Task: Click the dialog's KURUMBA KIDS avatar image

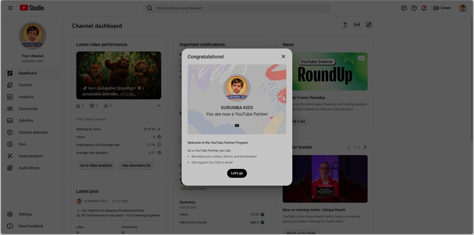Action: click(x=237, y=88)
